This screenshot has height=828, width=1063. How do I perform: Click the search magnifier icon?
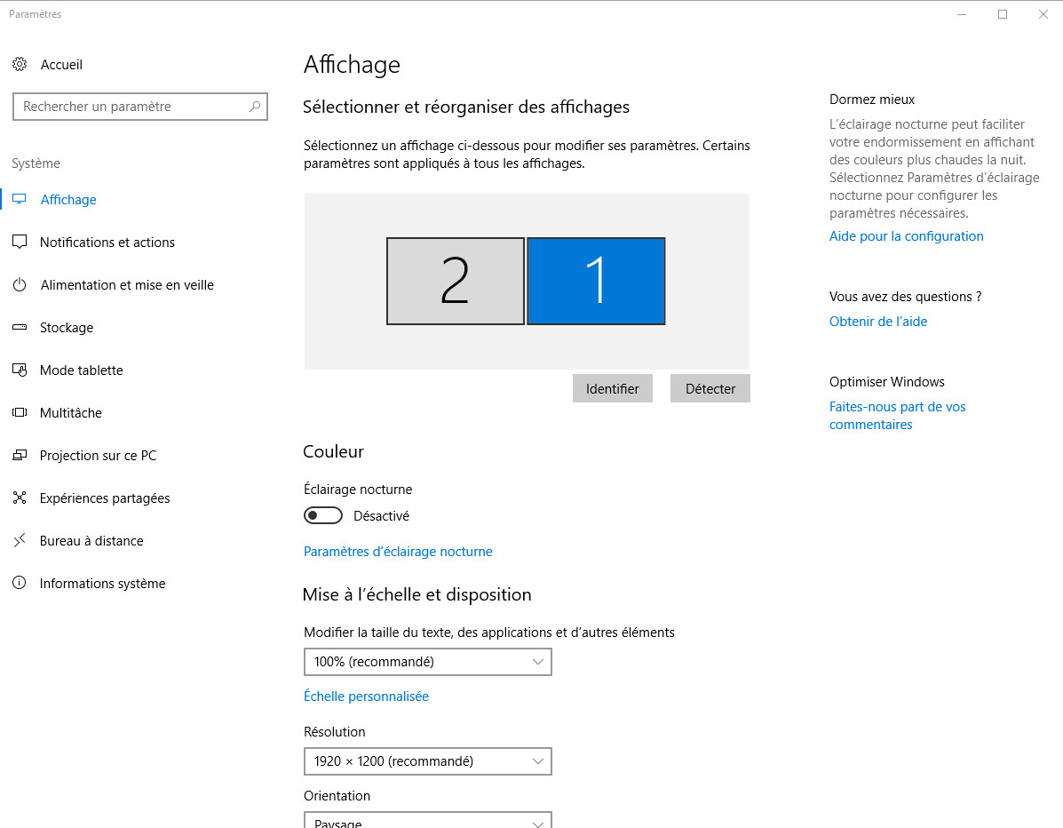pos(255,107)
